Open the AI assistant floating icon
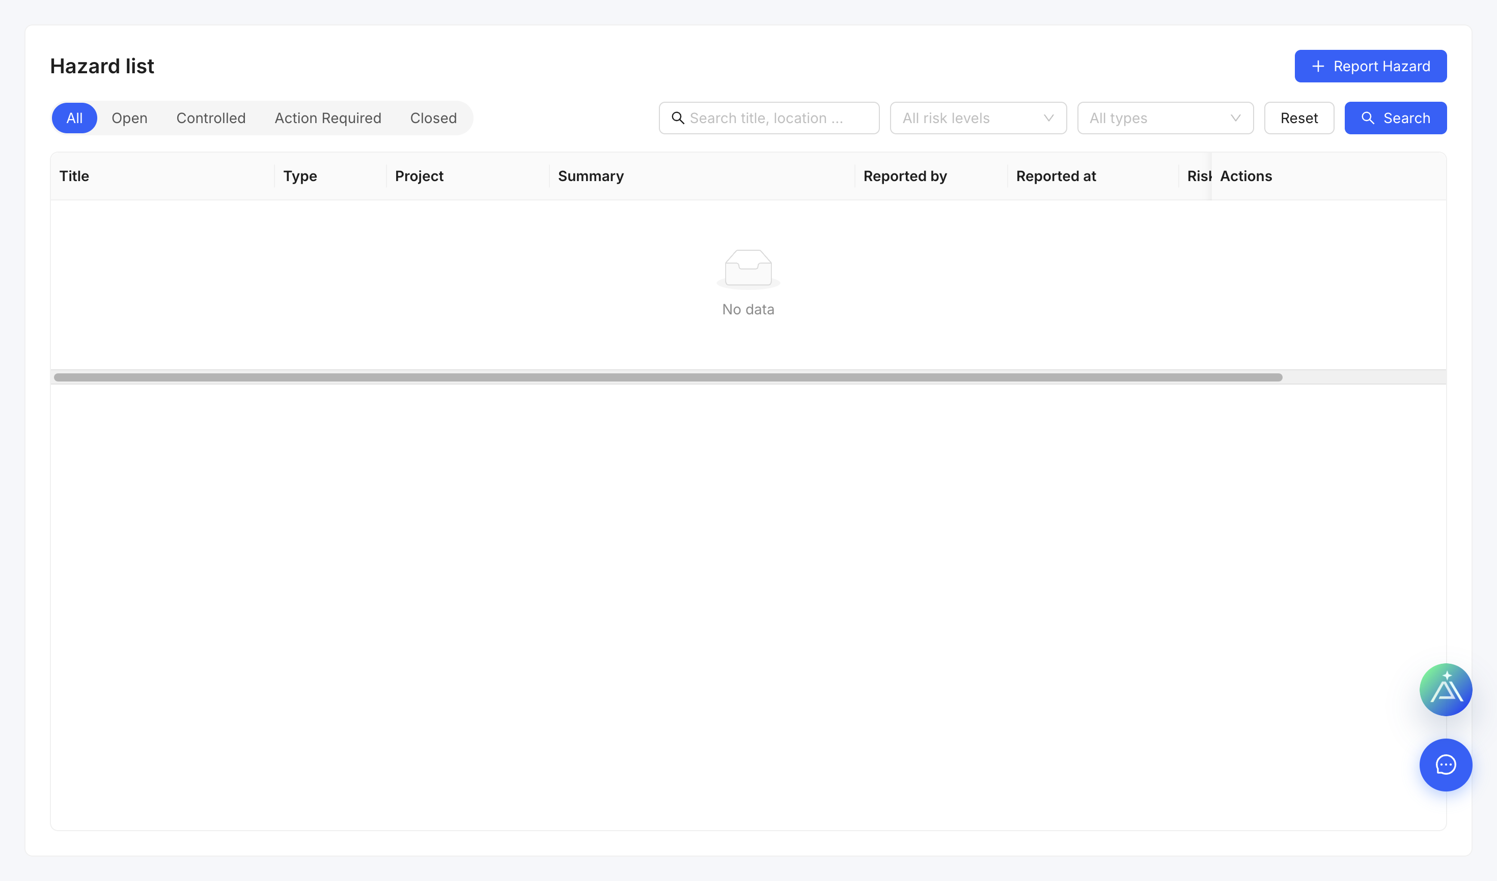Image resolution: width=1497 pixels, height=881 pixels. 1445,689
